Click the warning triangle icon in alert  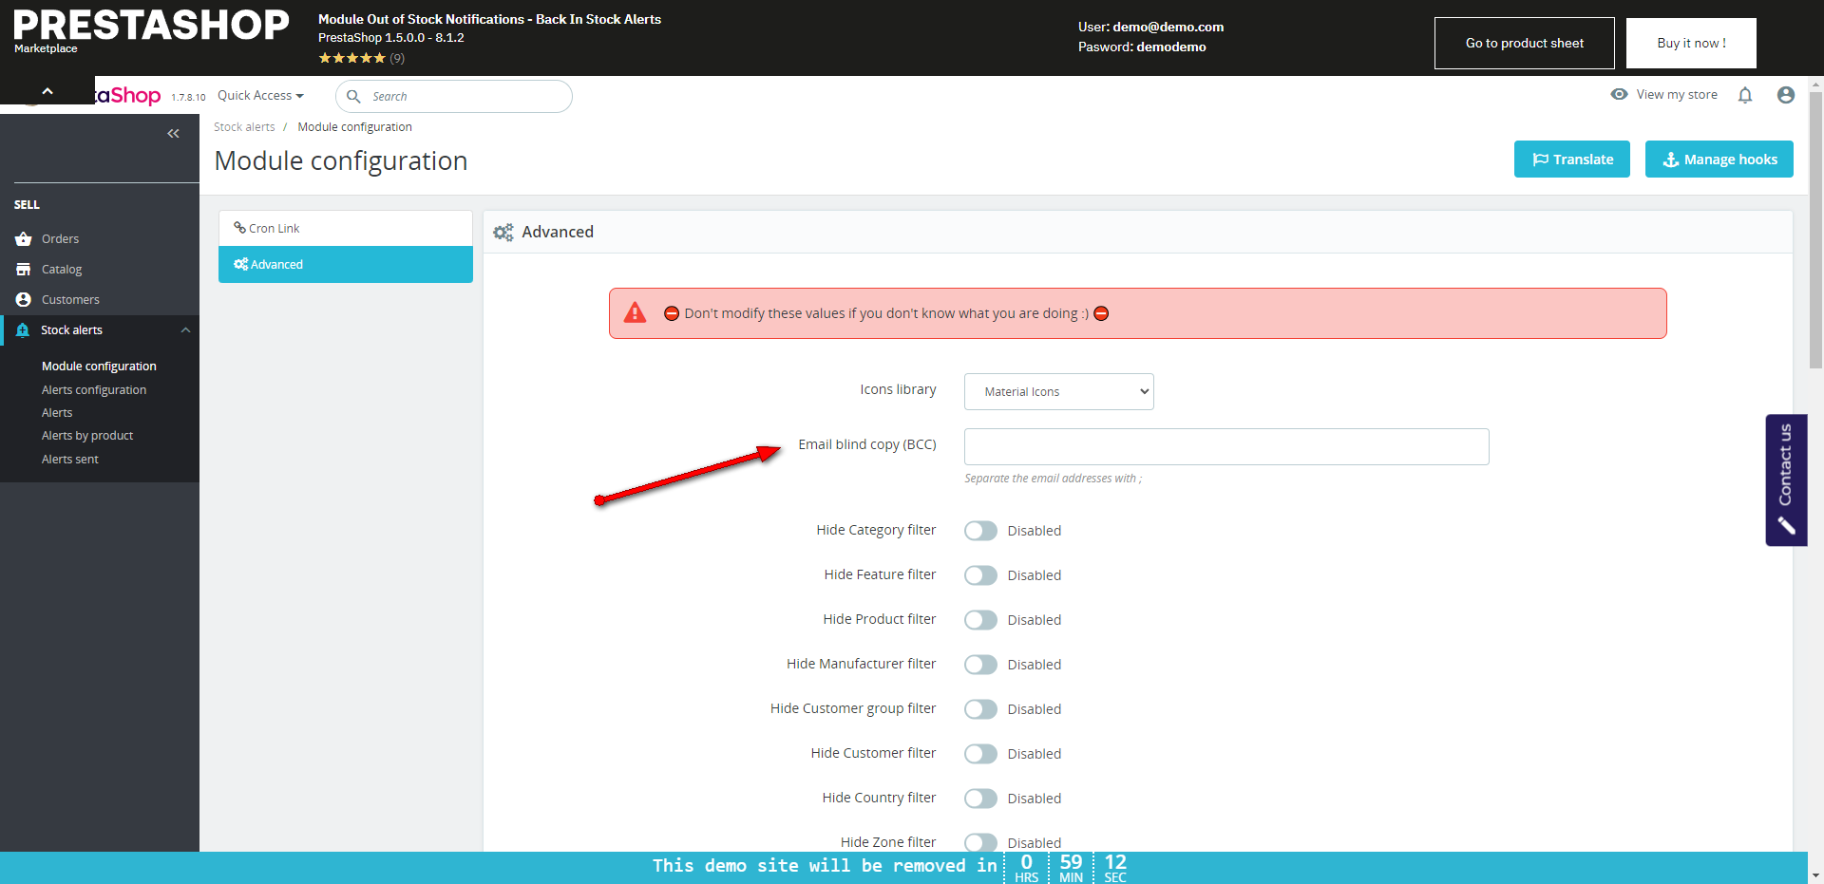tap(635, 312)
